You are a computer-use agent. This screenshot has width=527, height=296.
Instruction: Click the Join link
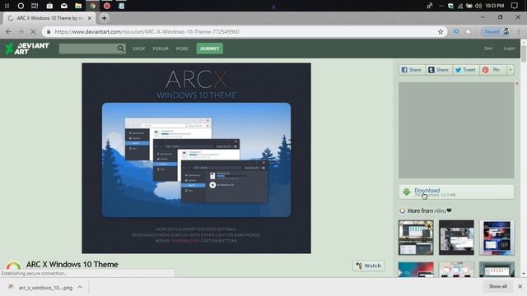coord(488,49)
